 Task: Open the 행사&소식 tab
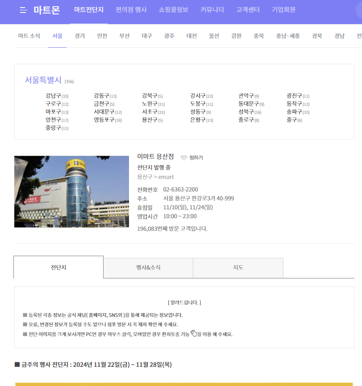[148, 268]
